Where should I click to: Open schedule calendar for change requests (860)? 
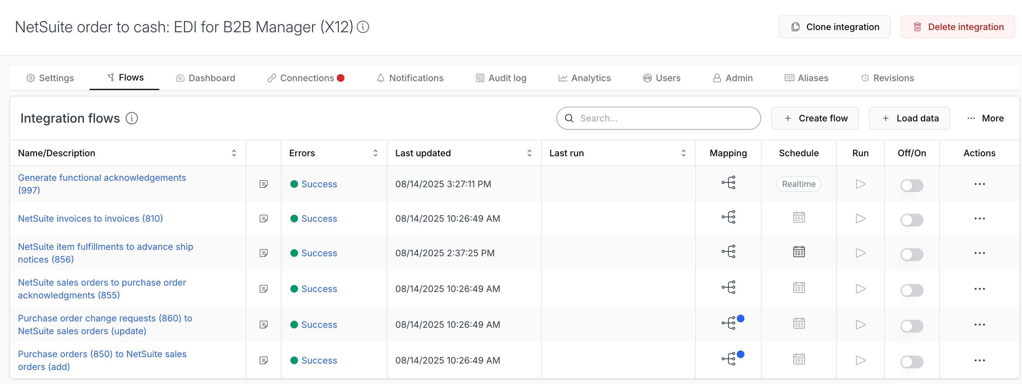click(x=799, y=323)
